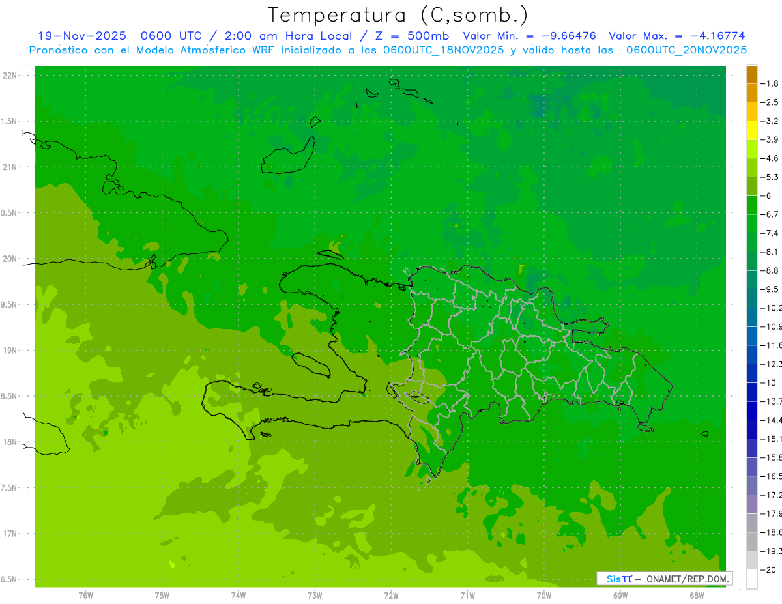The width and height of the screenshot is (782, 604).
Task: Click the '74W' longitude label
Action: (239, 595)
